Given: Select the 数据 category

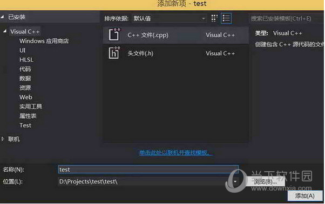Looking at the screenshot, I should point(25,79).
